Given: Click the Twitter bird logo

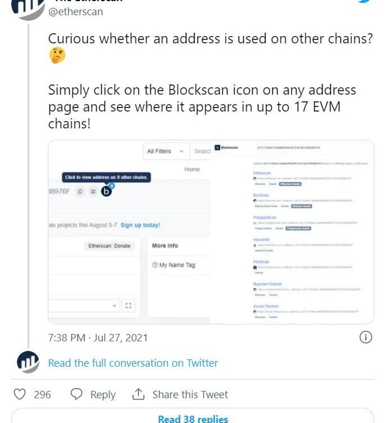Looking at the screenshot, I should (x=365, y=2).
